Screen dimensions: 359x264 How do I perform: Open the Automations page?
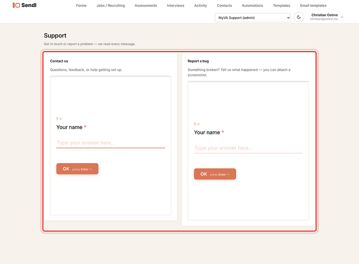(x=252, y=6)
